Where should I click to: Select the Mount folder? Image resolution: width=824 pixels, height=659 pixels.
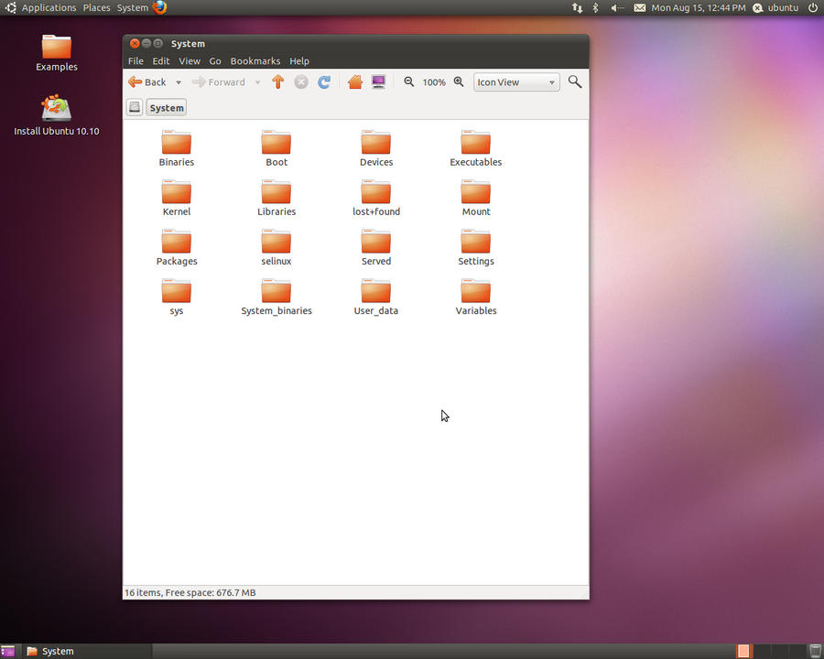point(475,198)
